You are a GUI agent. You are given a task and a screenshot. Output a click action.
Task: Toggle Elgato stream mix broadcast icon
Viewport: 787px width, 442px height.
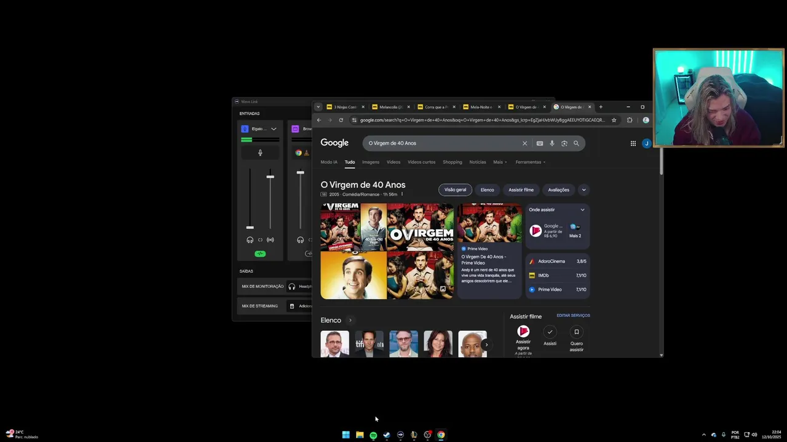click(270, 240)
